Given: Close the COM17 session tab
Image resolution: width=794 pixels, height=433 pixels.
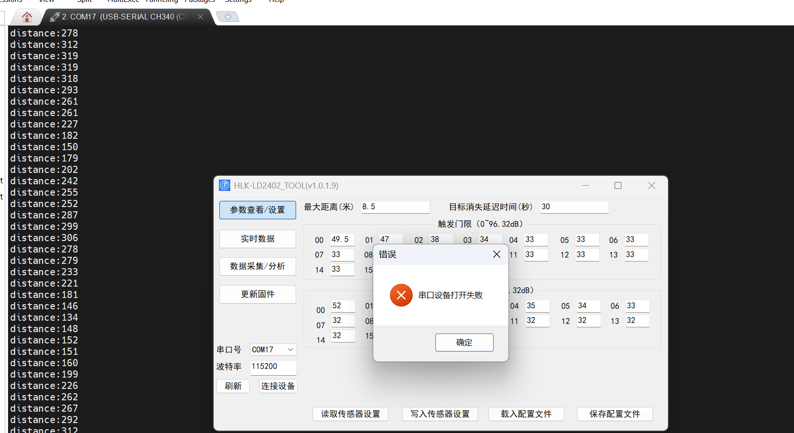Looking at the screenshot, I should pyautogui.click(x=200, y=17).
